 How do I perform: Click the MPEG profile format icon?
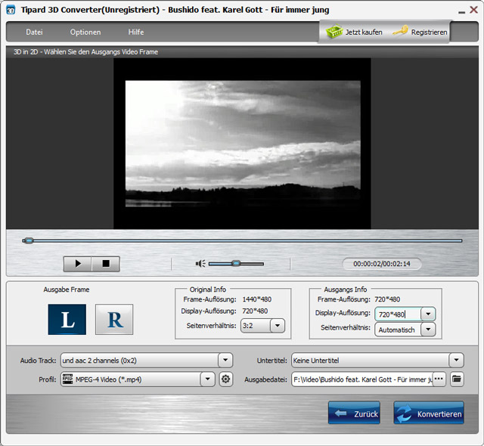pos(67,379)
